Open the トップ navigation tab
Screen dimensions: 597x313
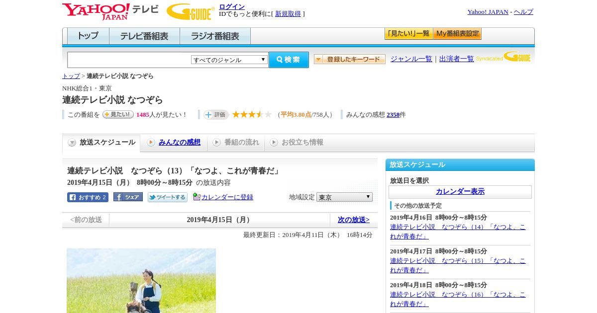(88, 36)
